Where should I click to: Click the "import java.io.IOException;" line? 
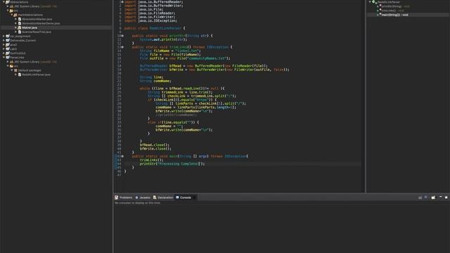click(x=150, y=20)
